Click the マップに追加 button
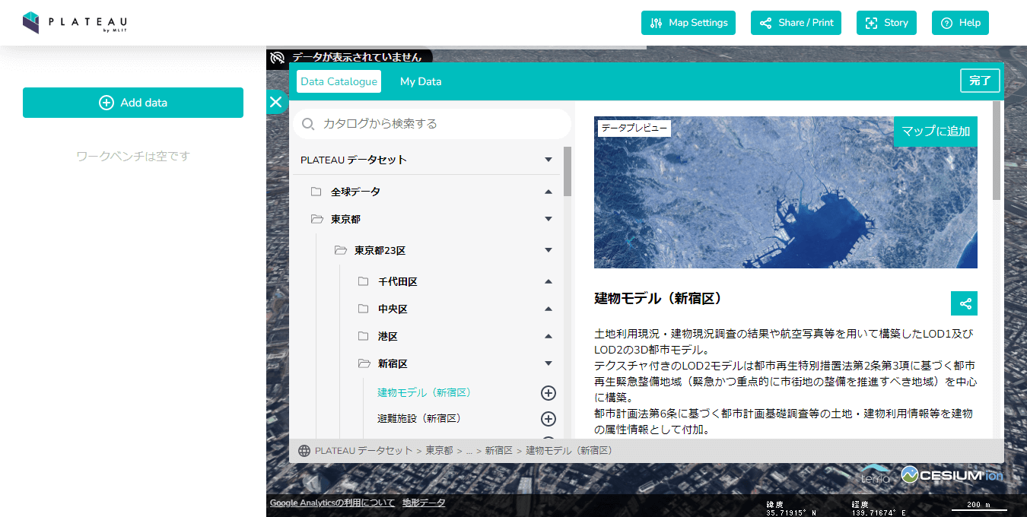This screenshot has width=1027, height=517. pyautogui.click(x=936, y=132)
